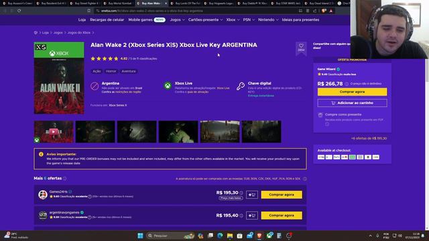Click the gift icon beside Compre como presente
The height and width of the screenshot is (241, 429).
[320, 115]
